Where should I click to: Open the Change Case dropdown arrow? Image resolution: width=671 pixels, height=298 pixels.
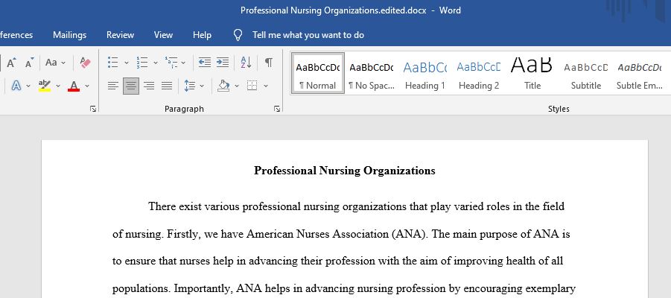coord(63,63)
